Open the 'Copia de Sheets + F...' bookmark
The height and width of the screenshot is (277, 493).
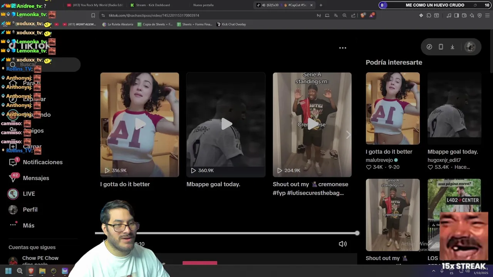tap(155, 24)
